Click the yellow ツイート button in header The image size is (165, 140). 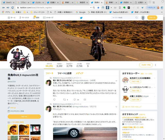click(x=152, y=18)
